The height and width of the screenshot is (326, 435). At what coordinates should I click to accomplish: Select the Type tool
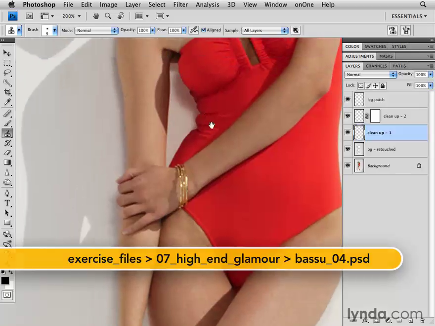point(7,203)
